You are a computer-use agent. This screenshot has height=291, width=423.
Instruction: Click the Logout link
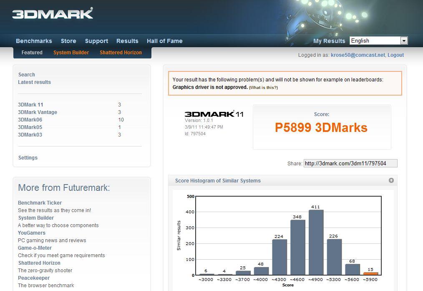(x=395, y=55)
